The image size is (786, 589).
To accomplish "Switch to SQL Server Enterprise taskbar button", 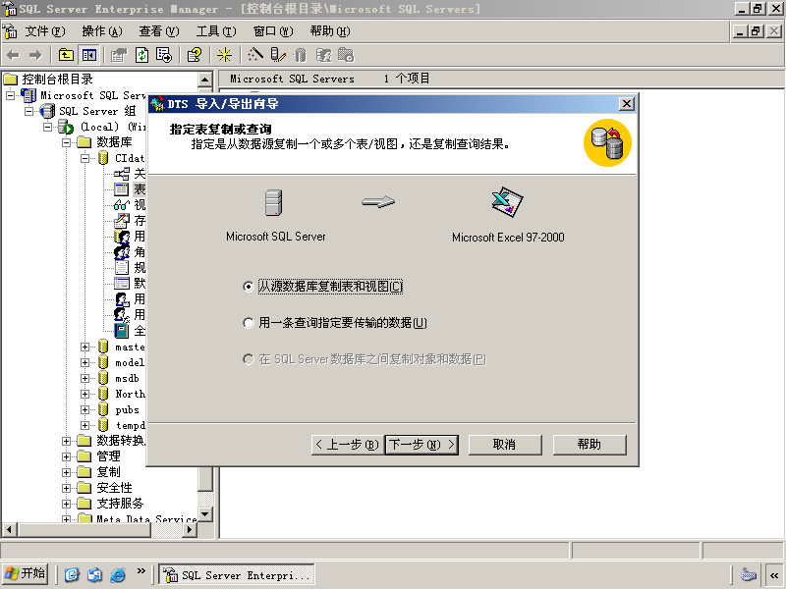I will [x=237, y=575].
